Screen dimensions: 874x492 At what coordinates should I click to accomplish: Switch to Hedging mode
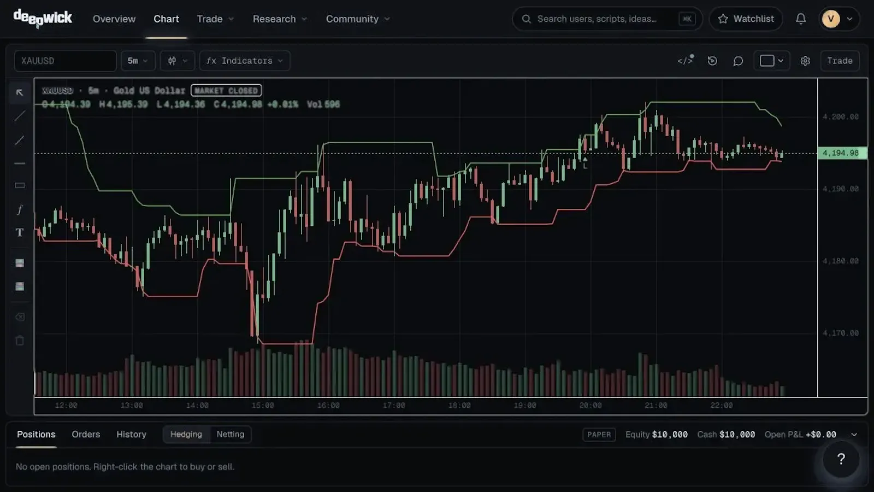[x=186, y=434]
